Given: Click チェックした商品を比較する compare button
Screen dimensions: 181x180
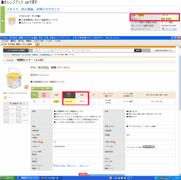Looking at the screenshot, I should pos(41,89).
